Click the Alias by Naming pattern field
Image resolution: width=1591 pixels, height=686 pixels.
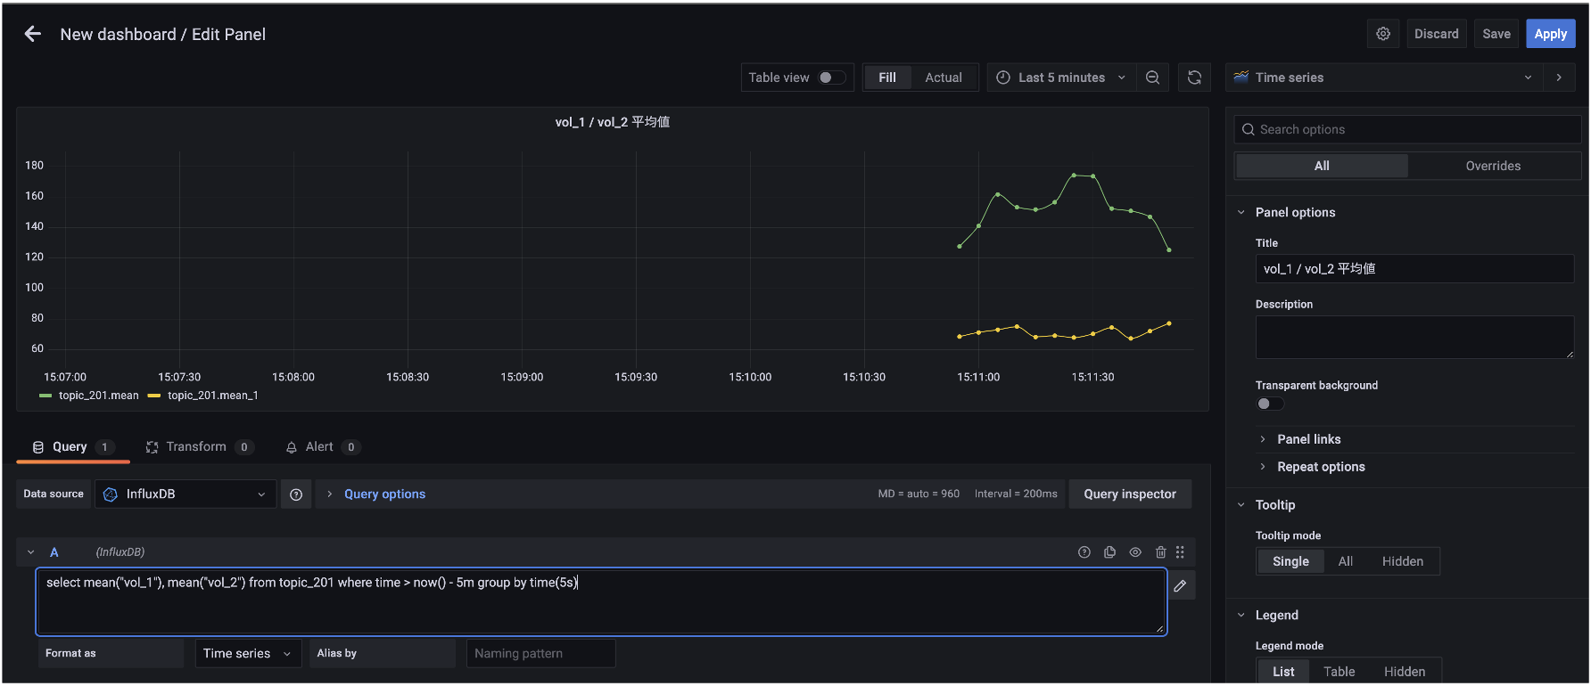pyautogui.click(x=540, y=654)
